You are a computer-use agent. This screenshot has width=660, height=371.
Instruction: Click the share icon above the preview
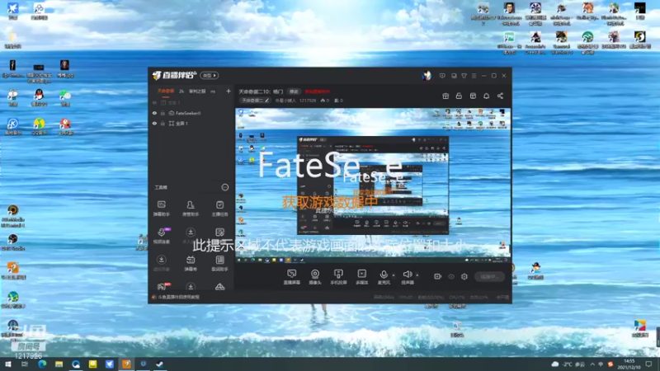point(500,96)
